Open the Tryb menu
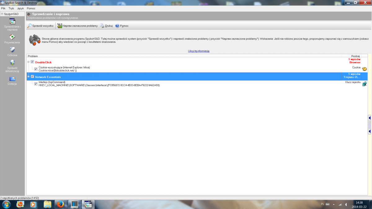The height and width of the screenshot is (209, 372). 11,8
